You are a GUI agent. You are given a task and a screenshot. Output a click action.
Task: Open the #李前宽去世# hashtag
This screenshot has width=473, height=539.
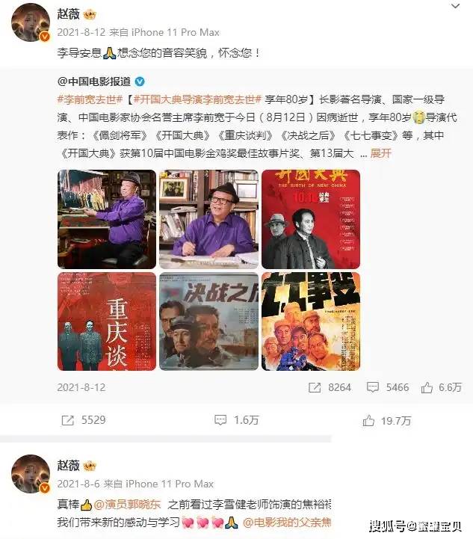tap(90, 99)
